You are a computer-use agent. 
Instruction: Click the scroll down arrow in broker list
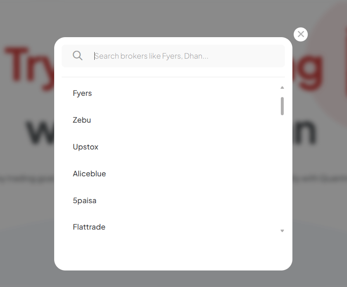[x=282, y=231]
